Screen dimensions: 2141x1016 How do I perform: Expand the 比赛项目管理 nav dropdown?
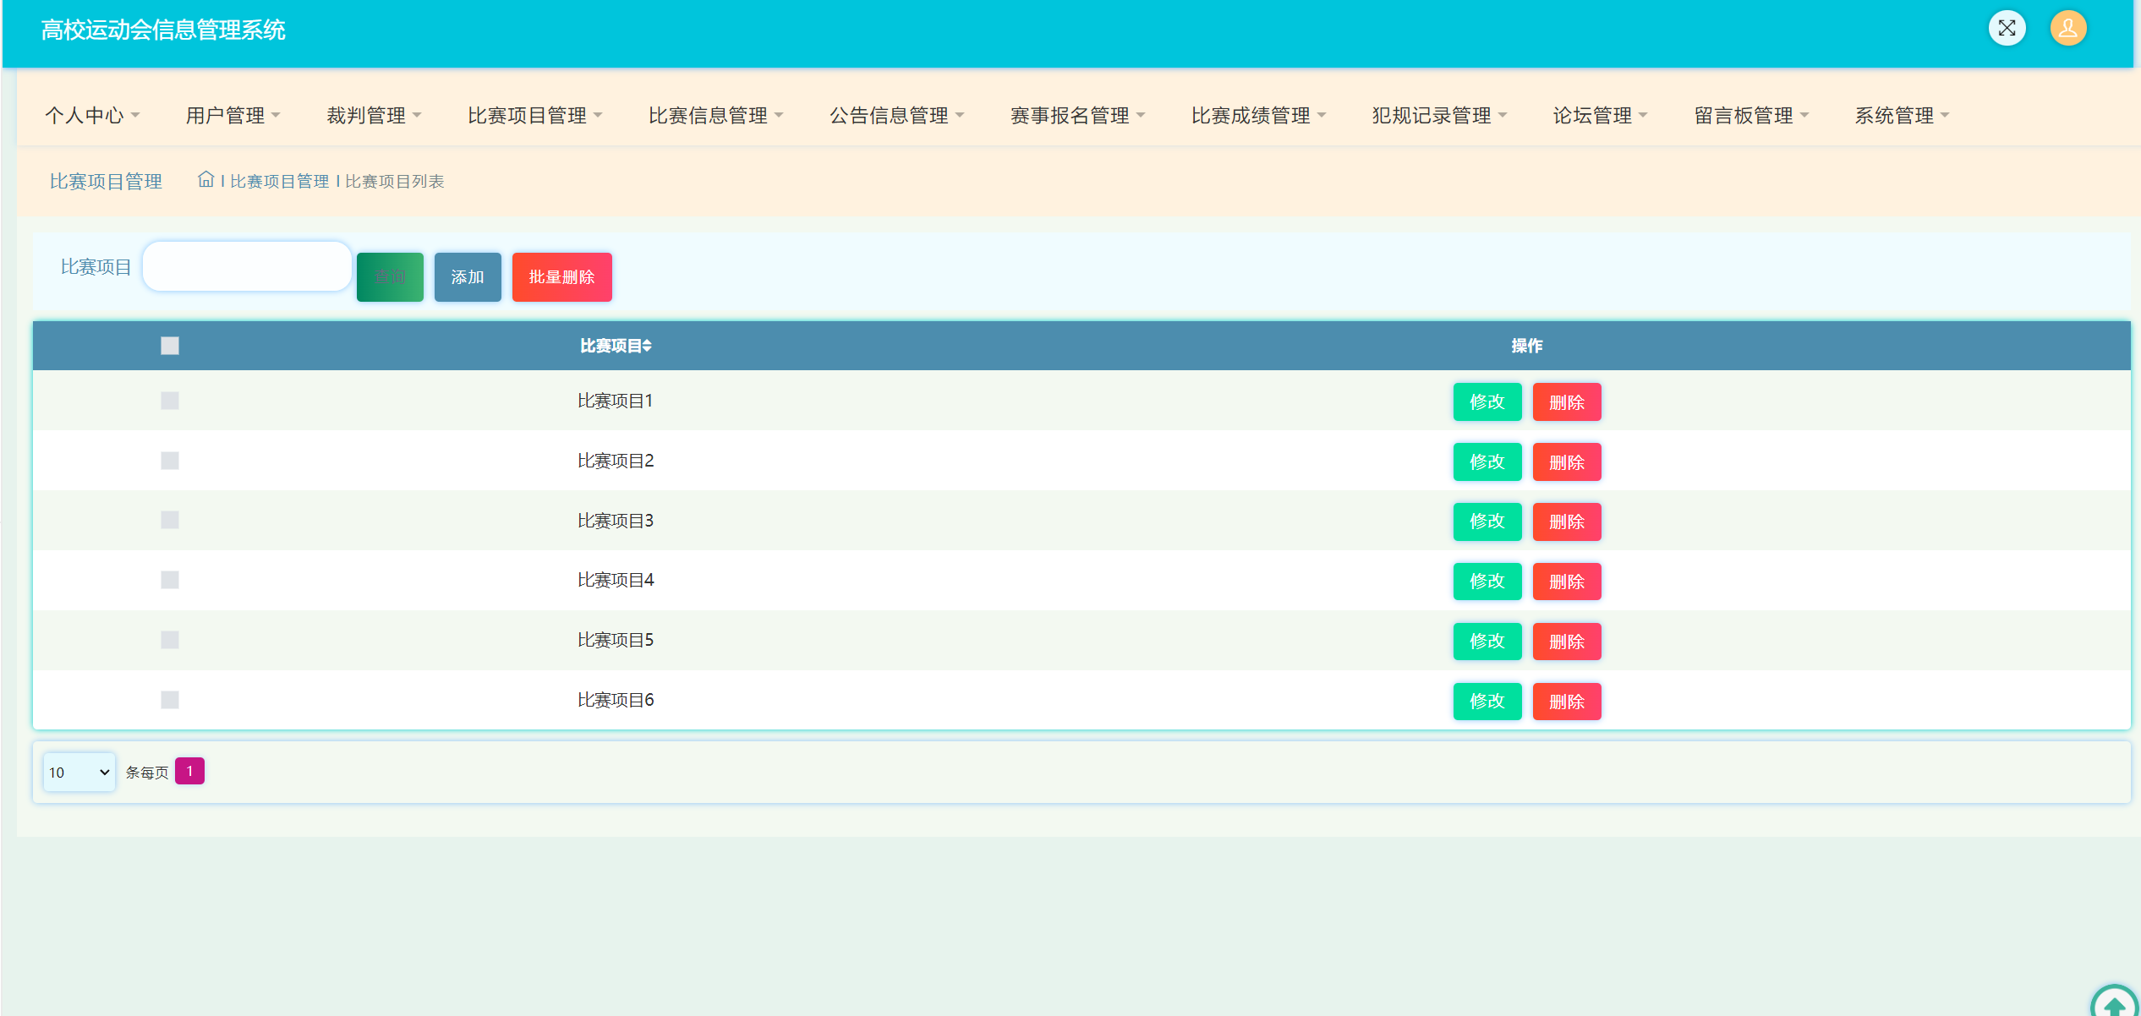[x=534, y=115]
